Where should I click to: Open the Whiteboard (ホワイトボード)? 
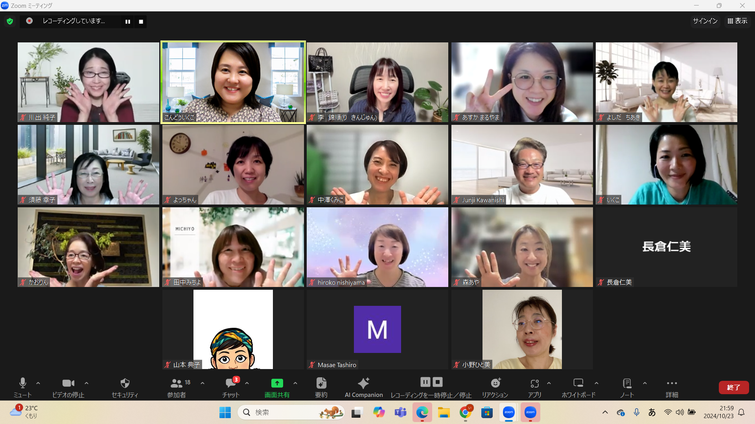(578, 387)
